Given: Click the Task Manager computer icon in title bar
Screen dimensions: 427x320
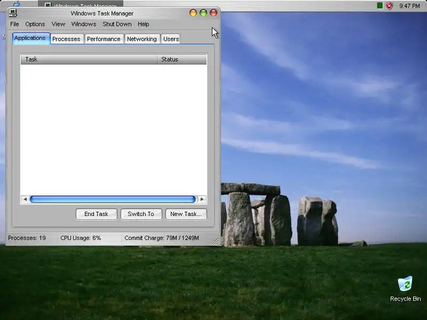Looking at the screenshot, I should click(x=13, y=13).
